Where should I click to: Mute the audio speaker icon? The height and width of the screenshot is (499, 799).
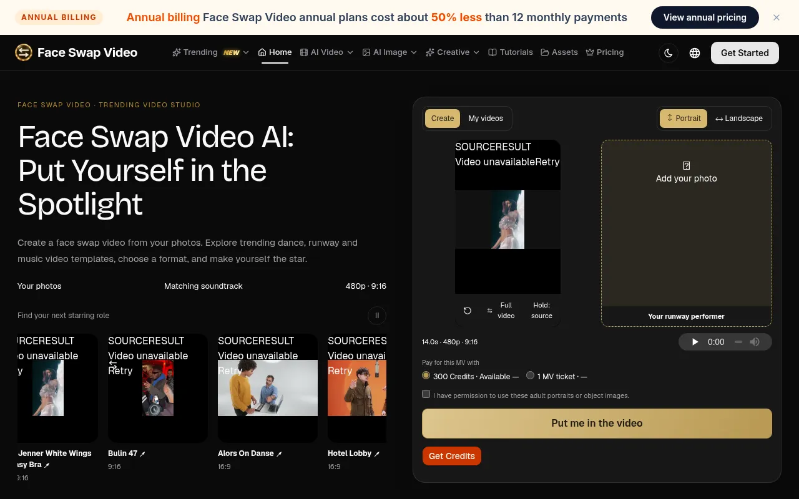[755, 342]
